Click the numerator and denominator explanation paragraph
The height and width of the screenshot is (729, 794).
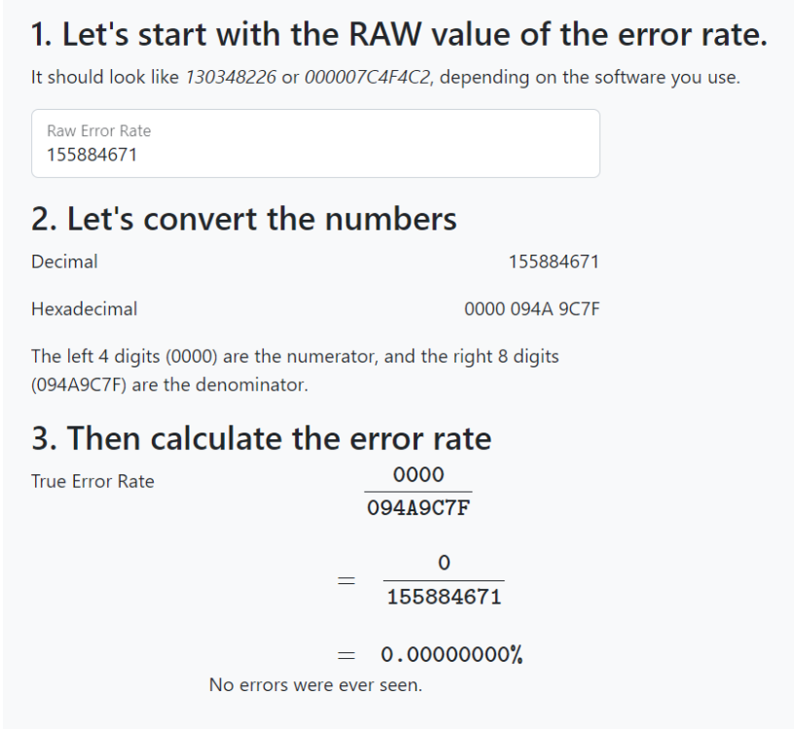(x=295, y=370)
